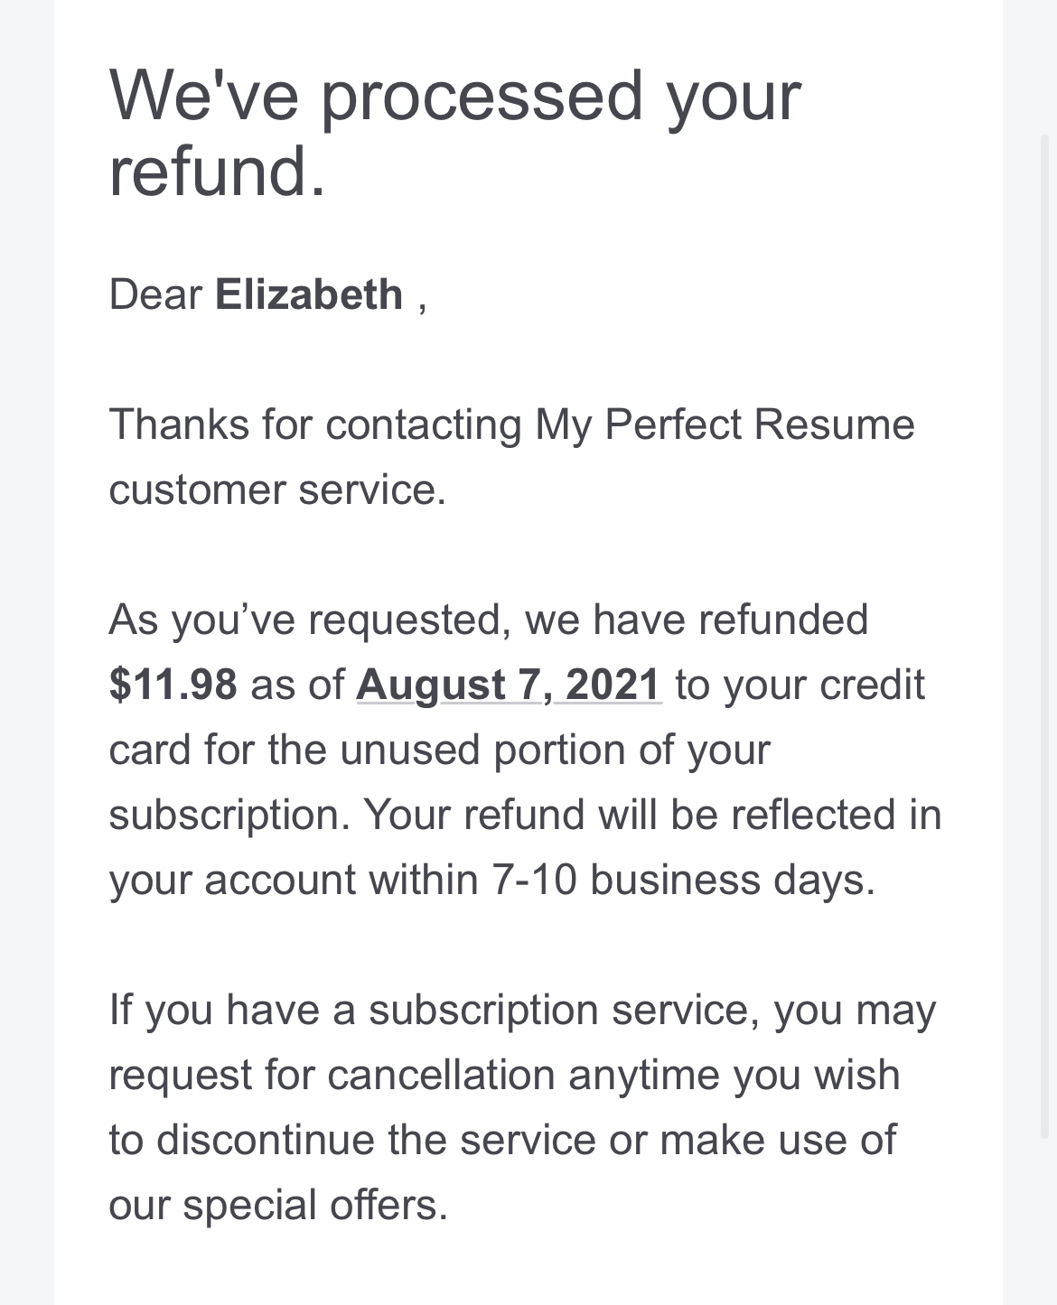Click the word "cancellation" in last paragraph
Viewport: 1057px width, 1305px height.
click(x=441, y=1076)
